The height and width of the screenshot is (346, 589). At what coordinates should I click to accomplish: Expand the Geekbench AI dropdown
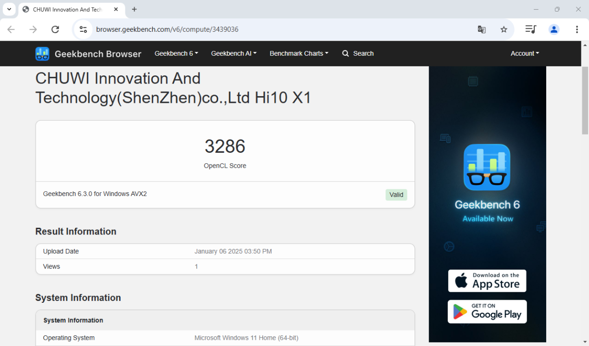pos(233,53)
